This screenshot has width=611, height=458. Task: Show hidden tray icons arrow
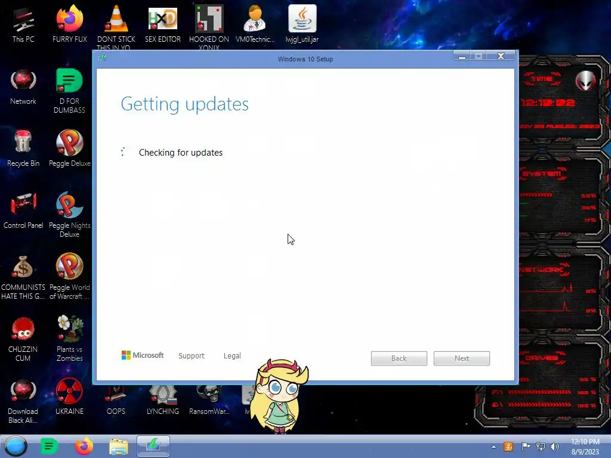click(493, 447)
